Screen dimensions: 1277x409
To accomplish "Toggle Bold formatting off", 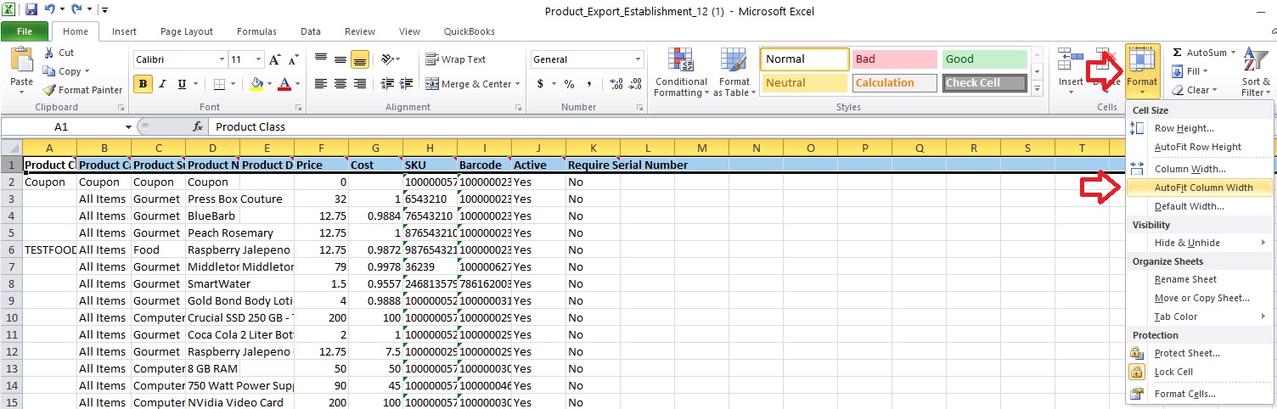I will tap(143, 84).
